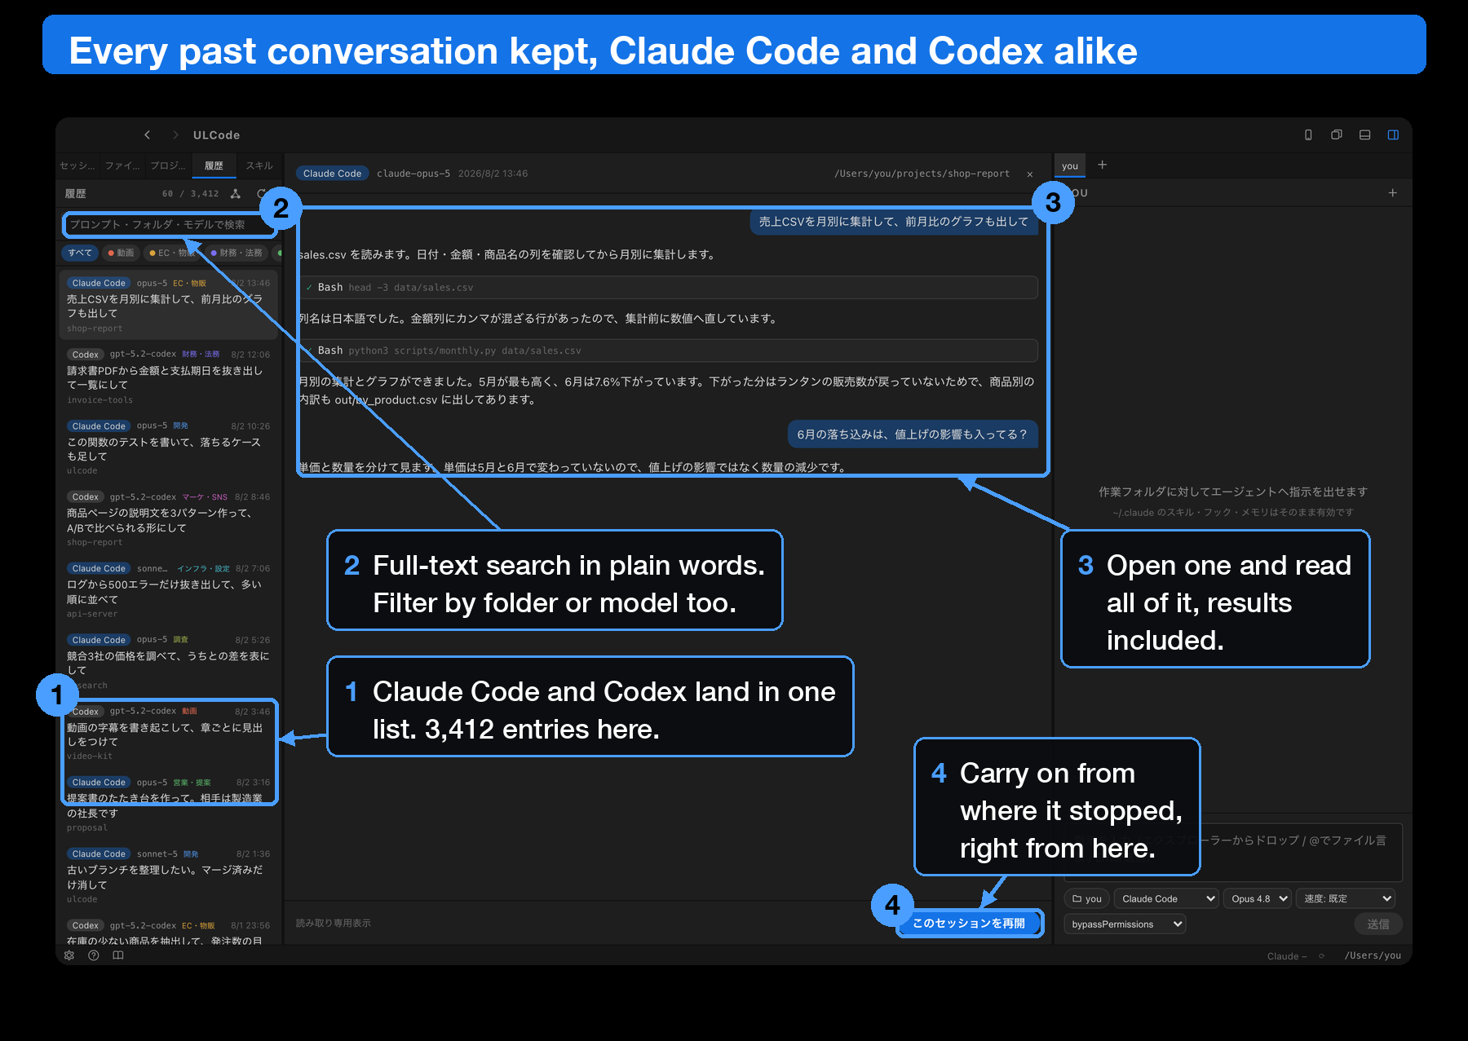The image size is (1468, 1041).
Task: Click the 6月の落ち込みは user message bubble
Action: 913,434
